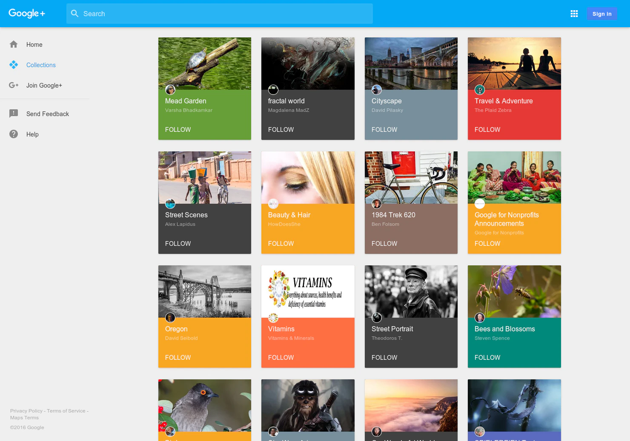Click the Join Google+ G+ icon
Viewport: 630px width, 441px height.
14,85
